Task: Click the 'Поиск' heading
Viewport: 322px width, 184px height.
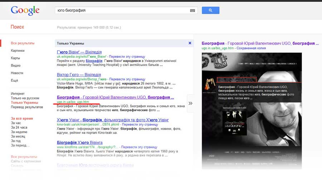Action: (17, 27)
